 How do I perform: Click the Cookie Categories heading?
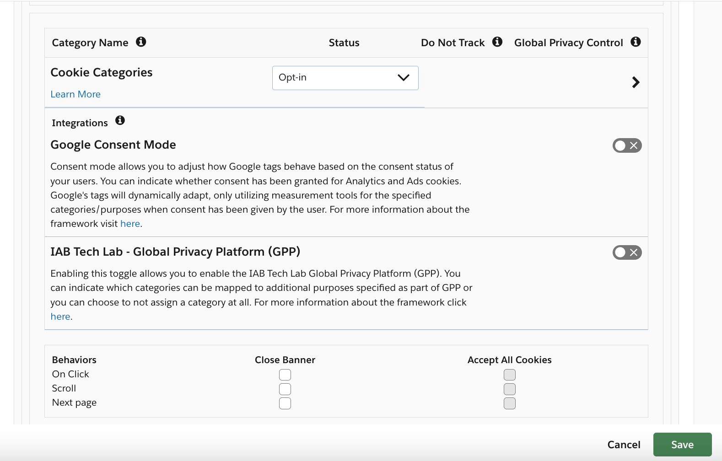(x=102, y=73)
